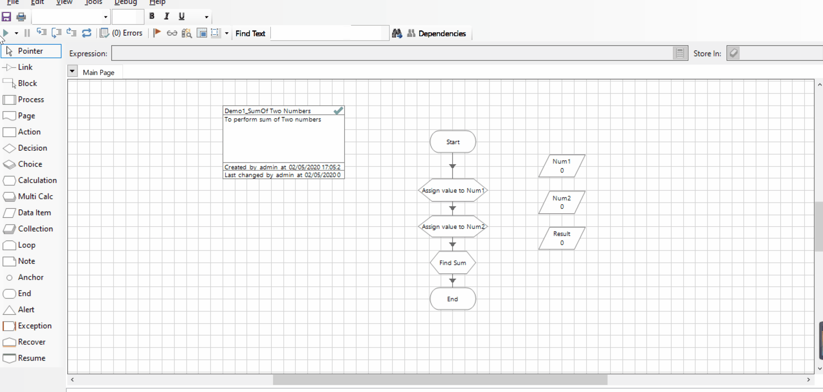Select the Resume stage tool
Screen dimensions: 823x392
24,358
